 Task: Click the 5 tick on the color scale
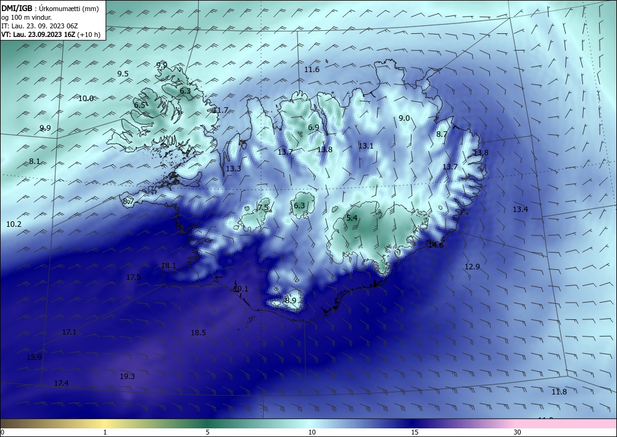tap(207, 433)
